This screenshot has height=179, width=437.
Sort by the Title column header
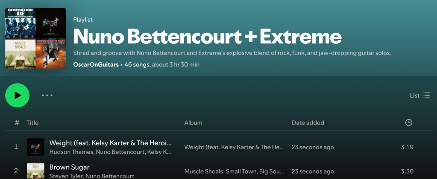(x=32, y=123)
